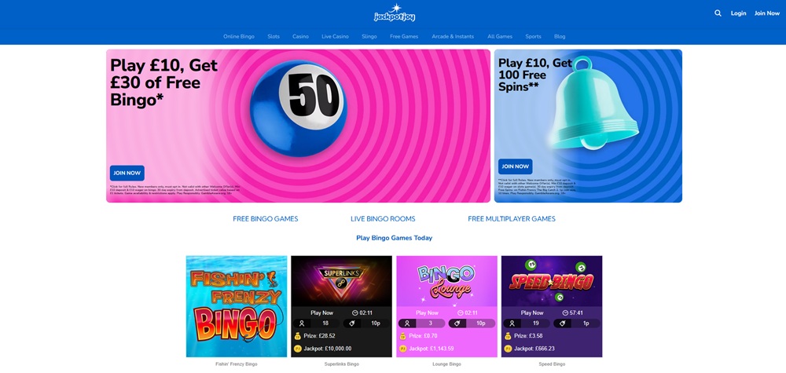This screenshot has width=786, height=373.
Task: Click the Jackpotjoy logo
Action: point(395,13)
